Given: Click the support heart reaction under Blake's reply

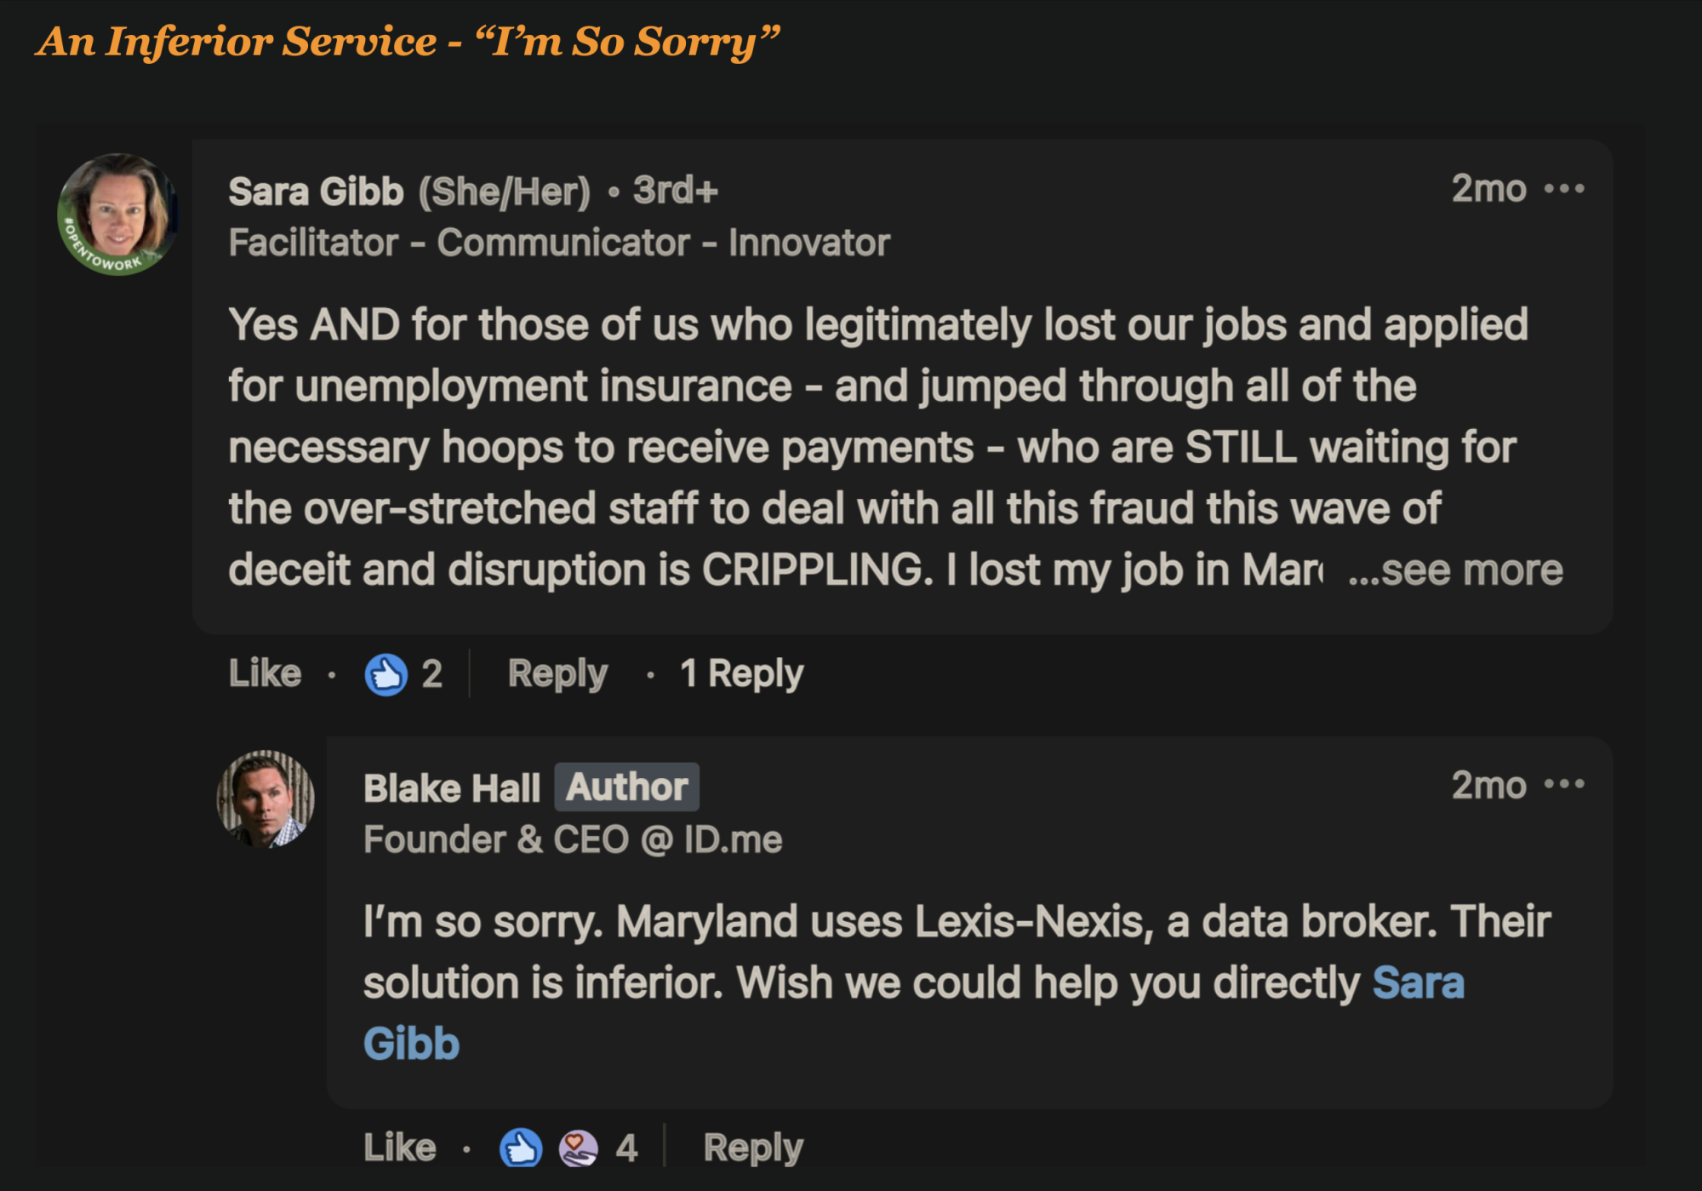Looking at the screenshot, I should [x=578, y=1148].
